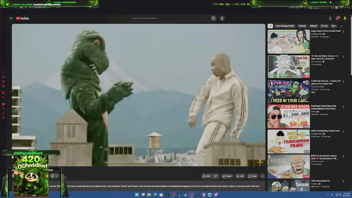The image size is (352, 198).
Task: Open the YouTube notifications bell
Action: point(337,18)
